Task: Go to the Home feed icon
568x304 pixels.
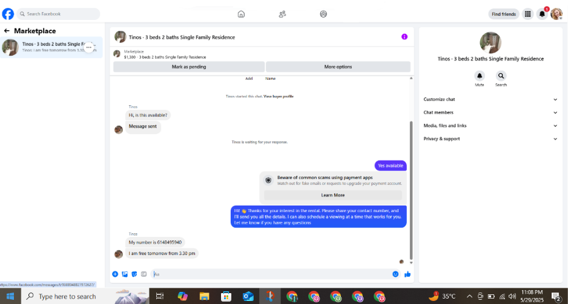Action: point(241,14)
